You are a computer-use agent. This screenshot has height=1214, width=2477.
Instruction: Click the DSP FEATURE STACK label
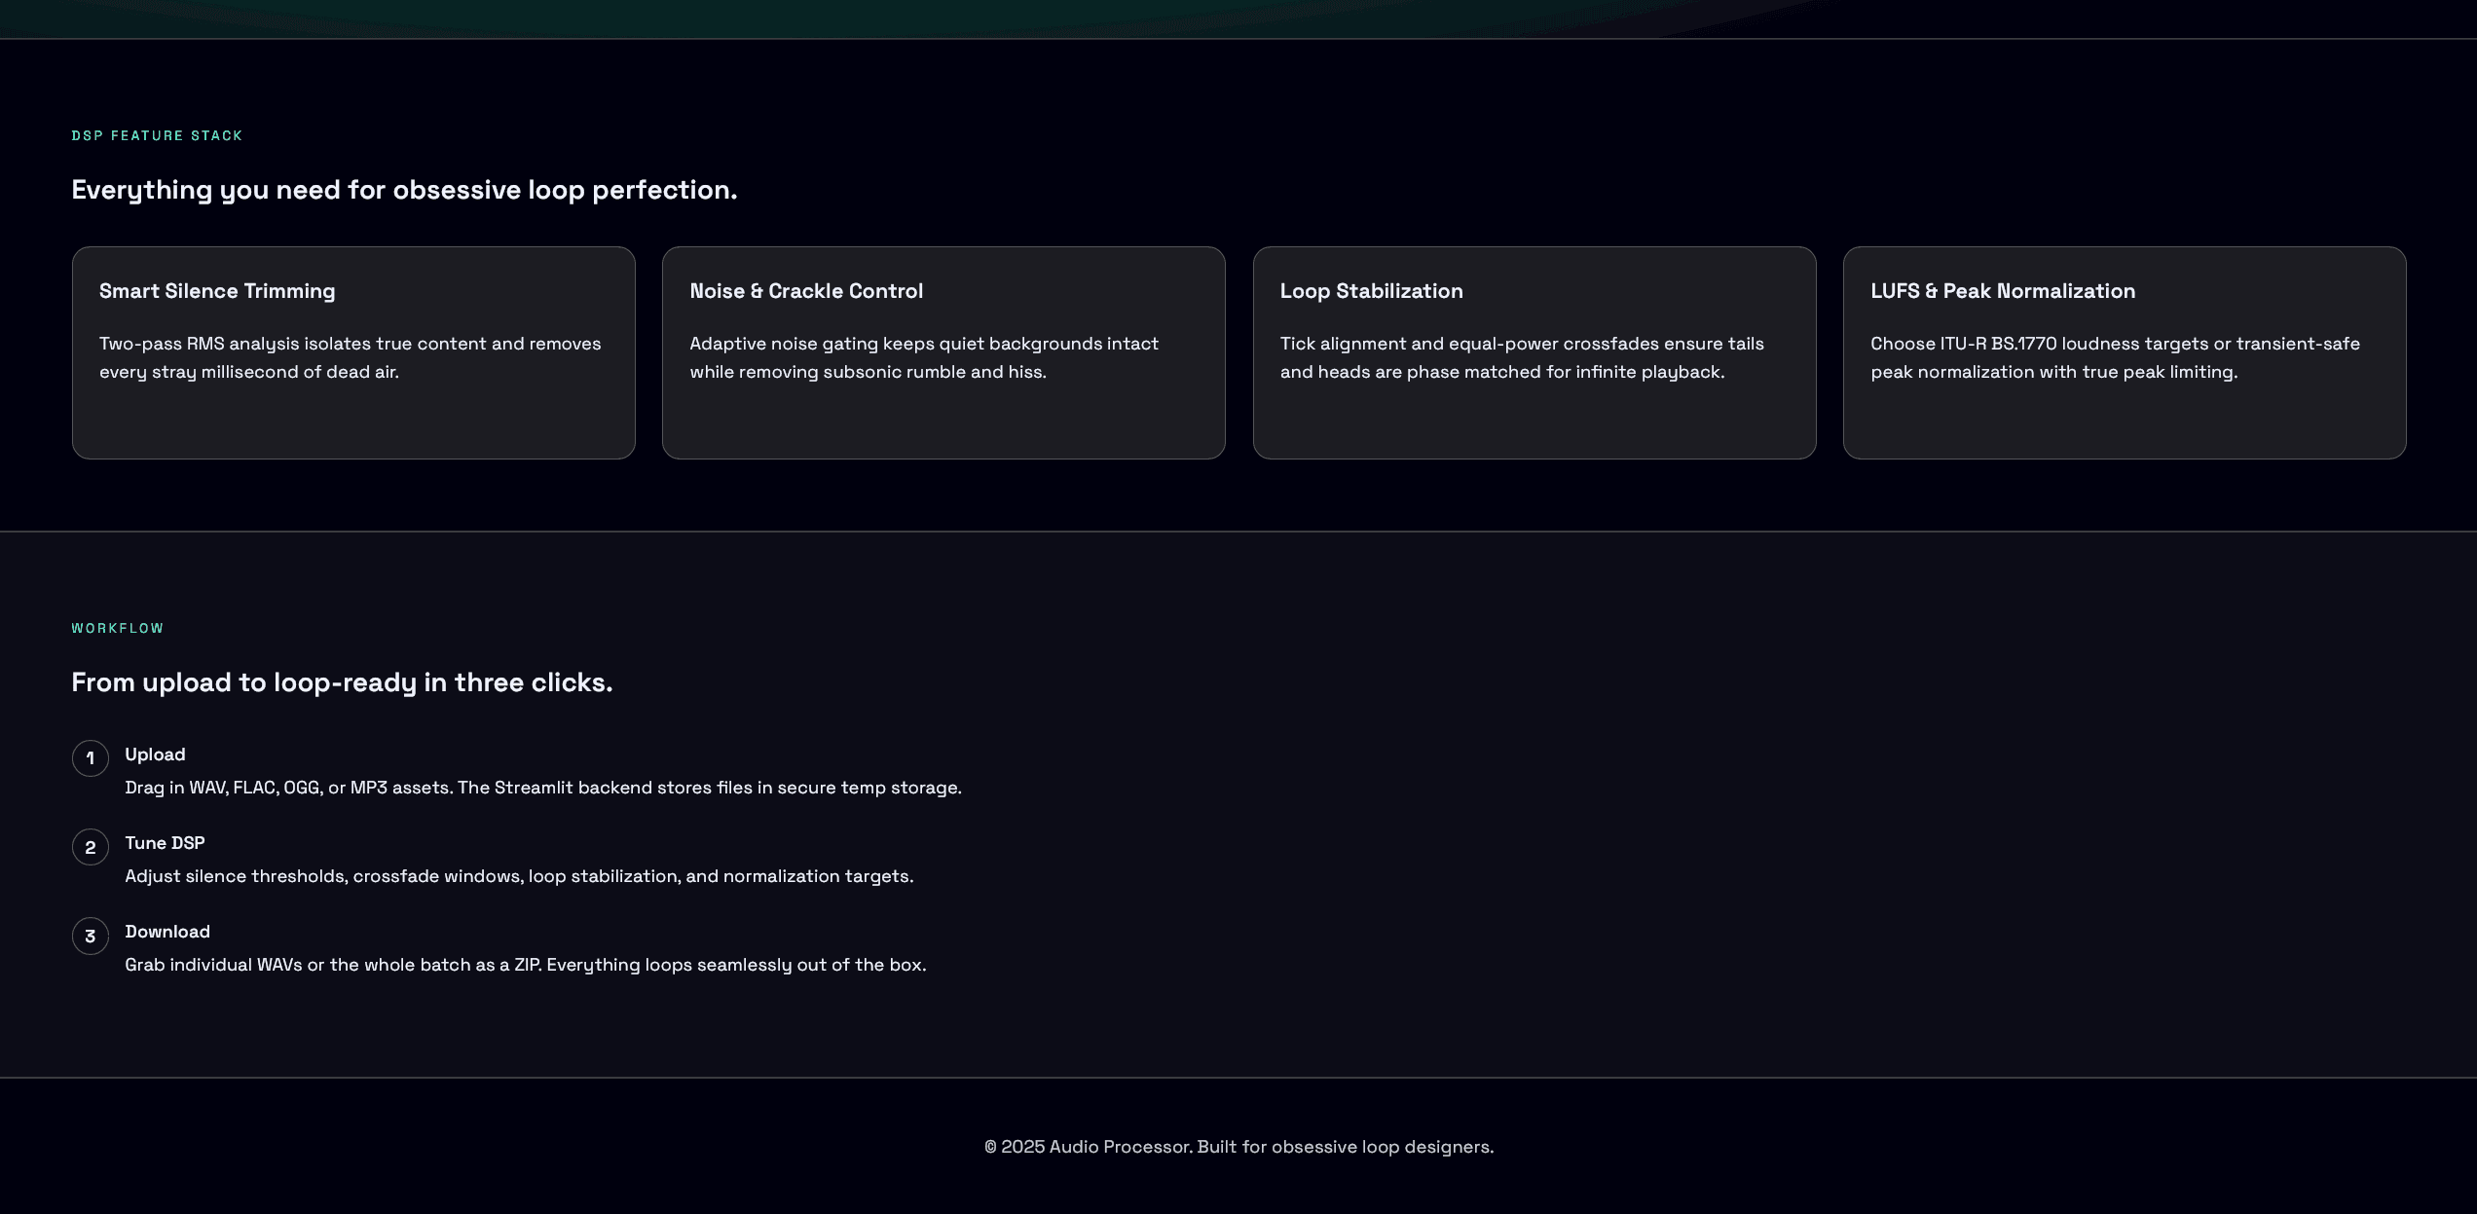point(157,135)
